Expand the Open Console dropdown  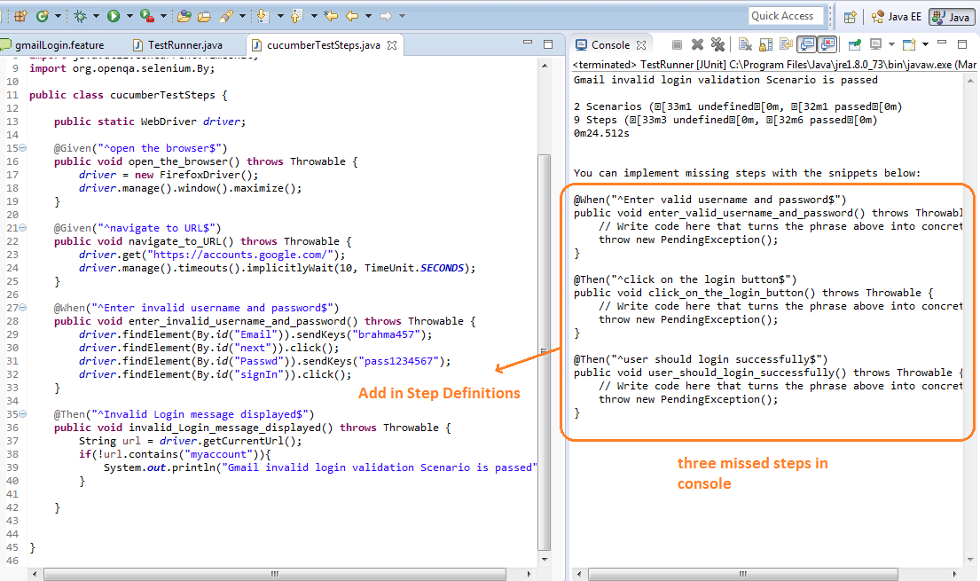924,44
